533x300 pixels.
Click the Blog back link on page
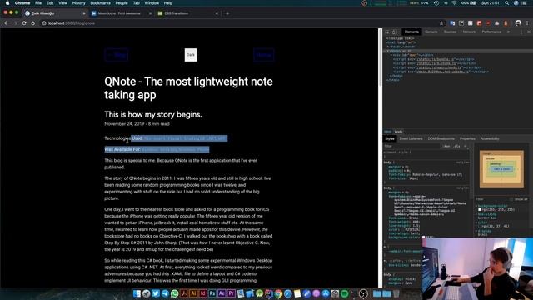117,55
